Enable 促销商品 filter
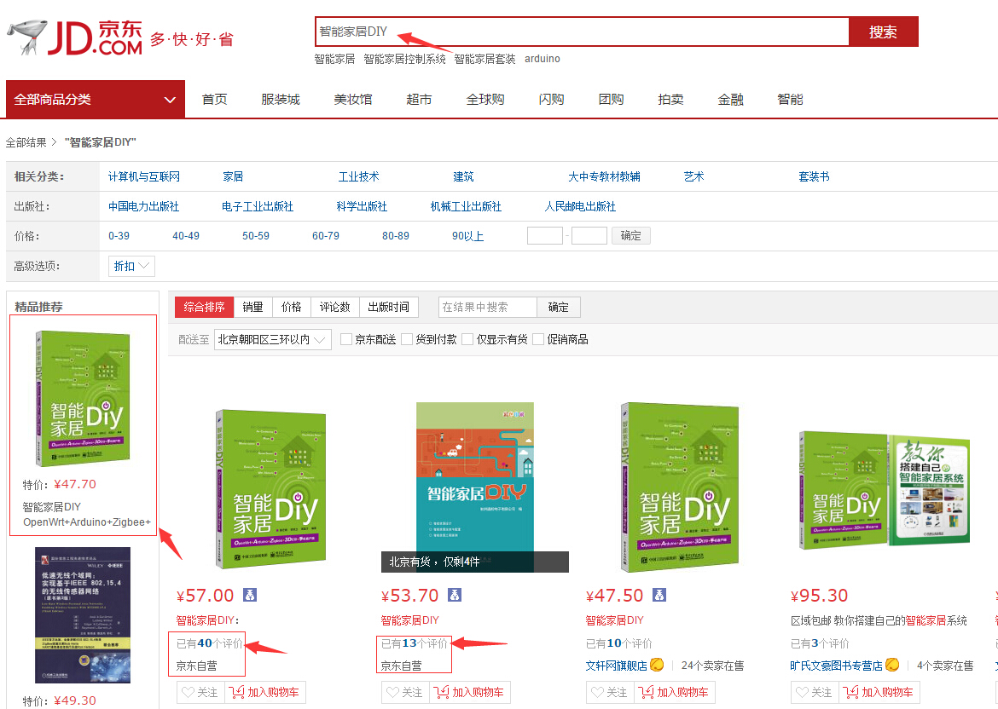998x709 pixels. tap(538, 339)
